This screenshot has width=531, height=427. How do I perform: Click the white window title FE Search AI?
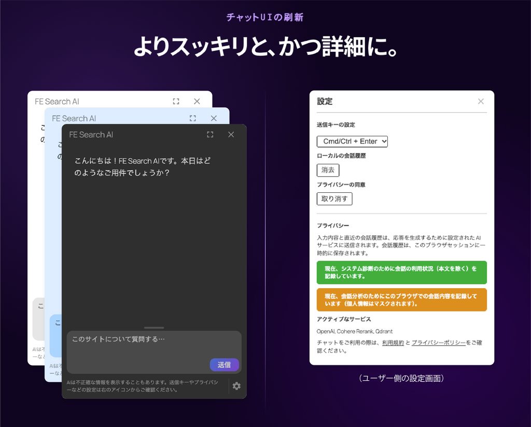coord(57,102)
